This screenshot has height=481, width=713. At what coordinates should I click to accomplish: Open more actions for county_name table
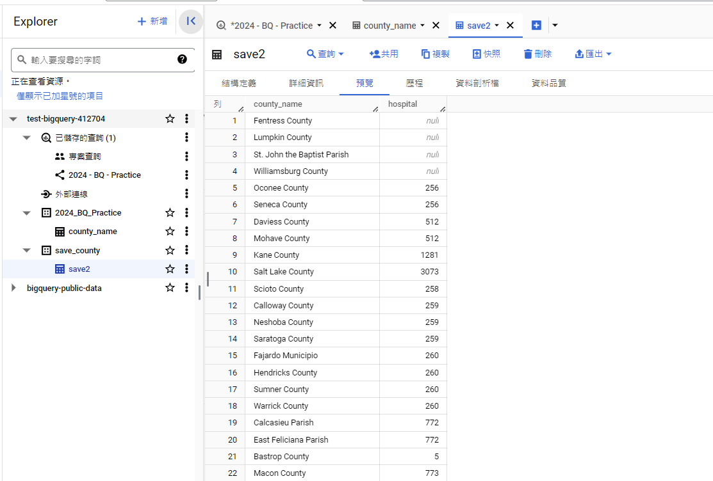point(186,231)
